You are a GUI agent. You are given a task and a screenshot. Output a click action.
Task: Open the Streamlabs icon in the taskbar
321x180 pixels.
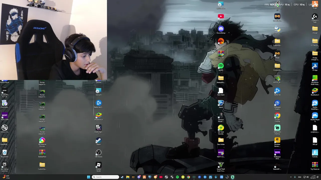coord(232,177)
